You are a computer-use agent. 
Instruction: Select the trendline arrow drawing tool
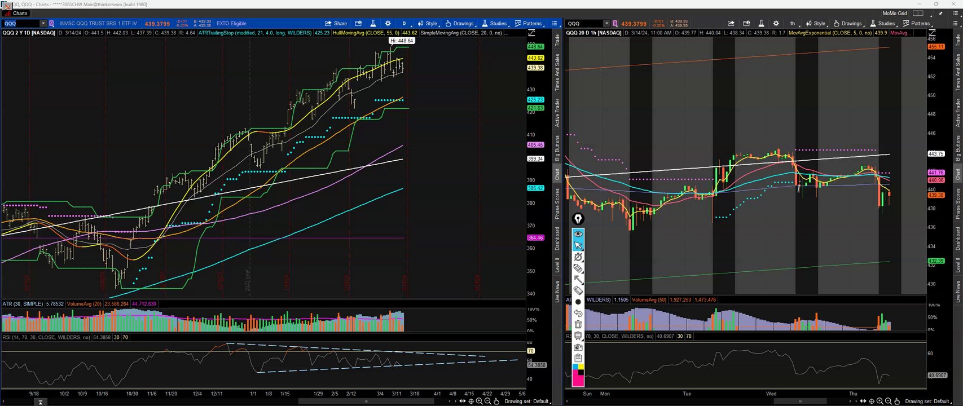[x=578, y=279]
